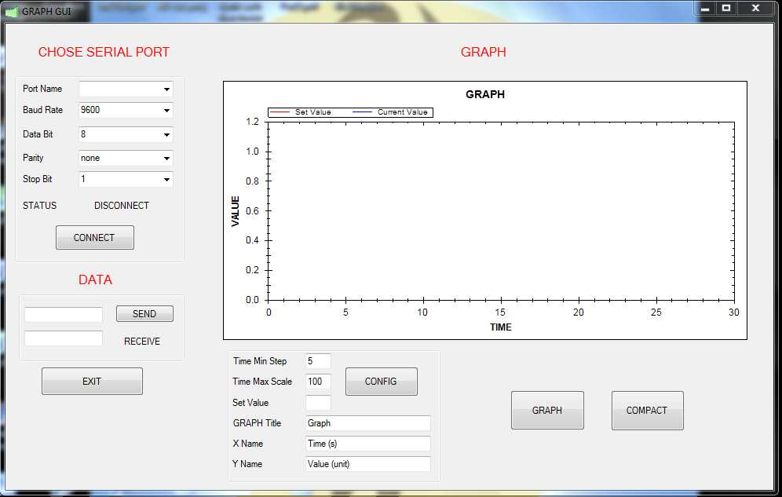Click the red Set Value legend line

(280, 112)
